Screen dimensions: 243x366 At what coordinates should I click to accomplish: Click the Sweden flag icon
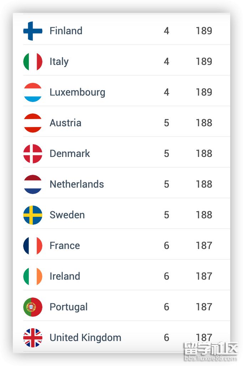(x=33, y=215)
